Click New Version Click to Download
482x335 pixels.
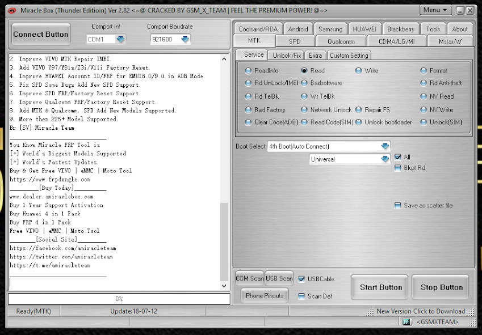(421, 311)
